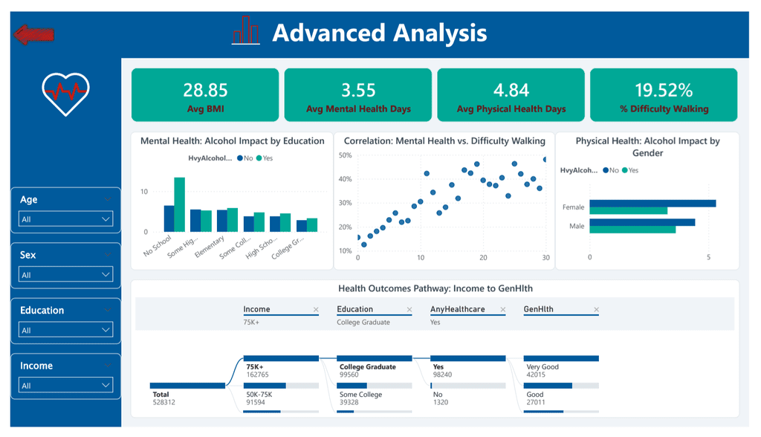This screenshot has height=437, width=761.
Task: Click the % Difficulty Walking card
Action: tap(664, 94)
